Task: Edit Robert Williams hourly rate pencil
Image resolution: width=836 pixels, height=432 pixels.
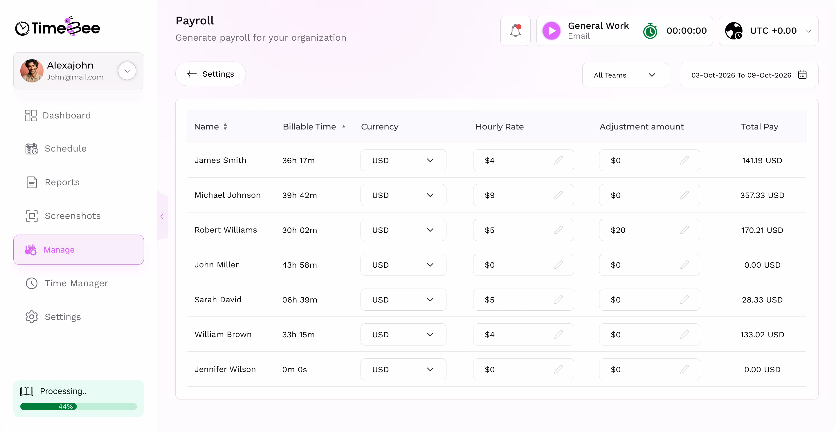Action: coord(558,230)
